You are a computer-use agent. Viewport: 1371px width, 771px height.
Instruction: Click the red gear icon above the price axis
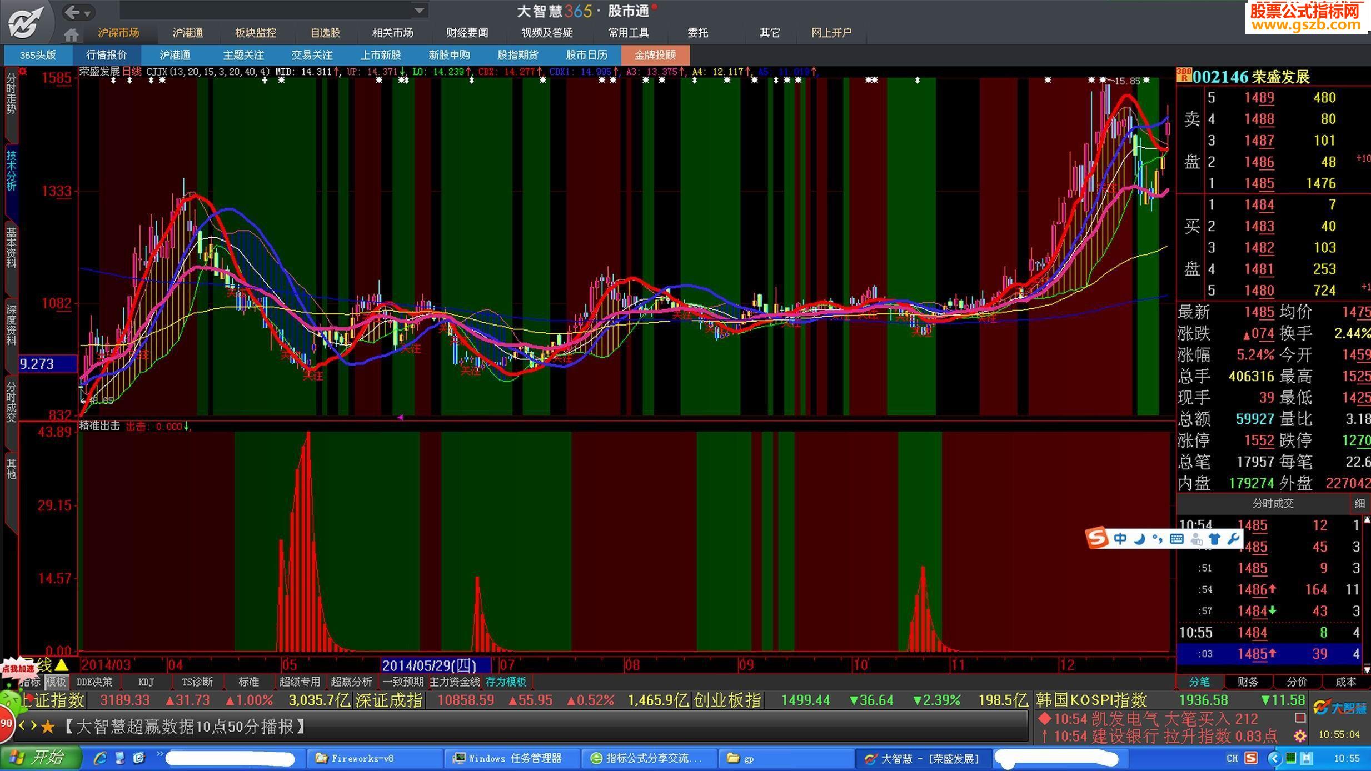click(23, 71)
